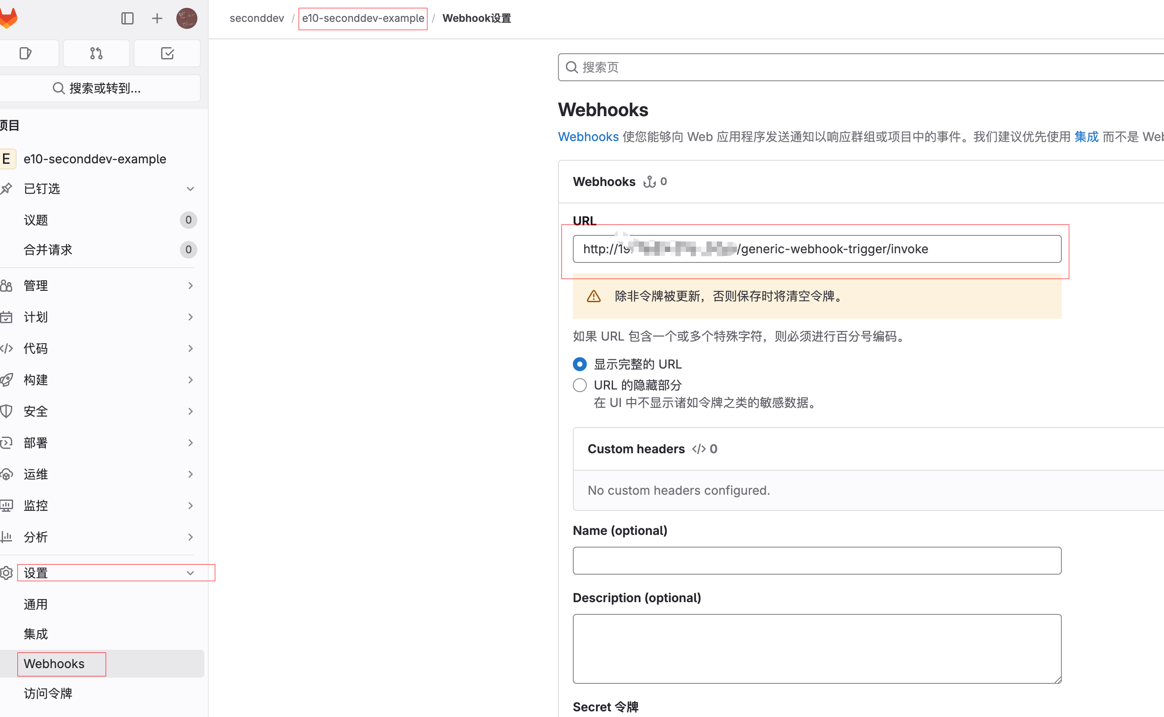Open the merge requests icon
1164x717 pixels.
tap(96, 53)
